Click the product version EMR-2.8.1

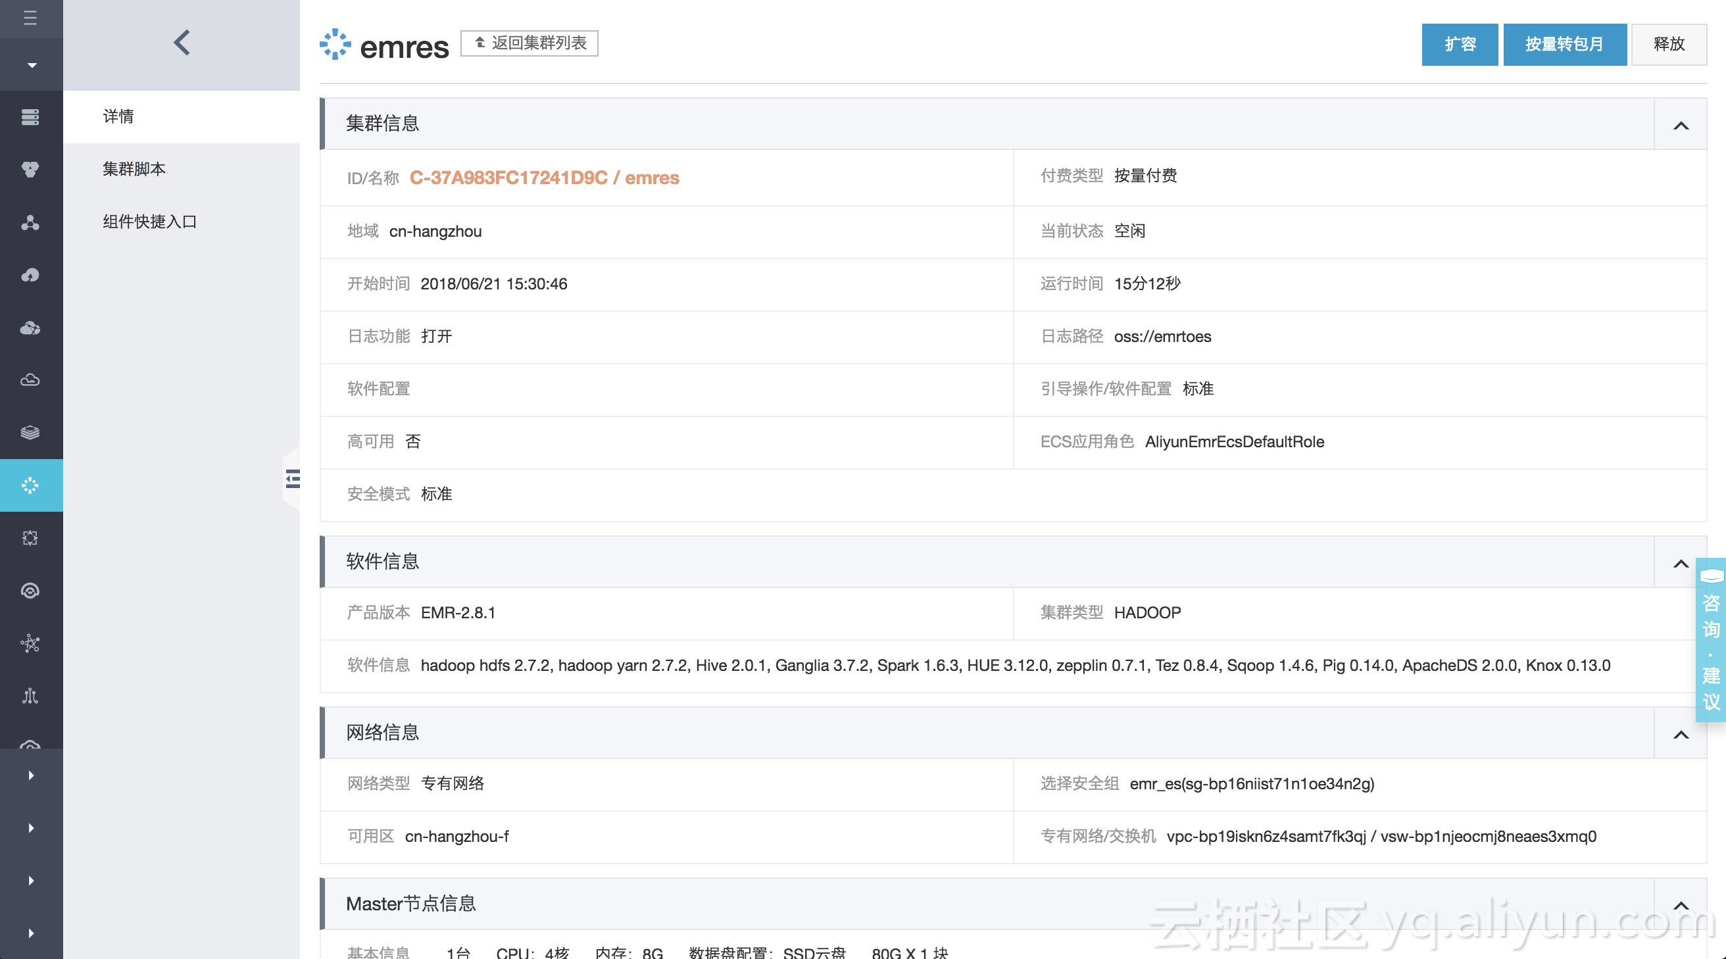[x=458, y=612]
